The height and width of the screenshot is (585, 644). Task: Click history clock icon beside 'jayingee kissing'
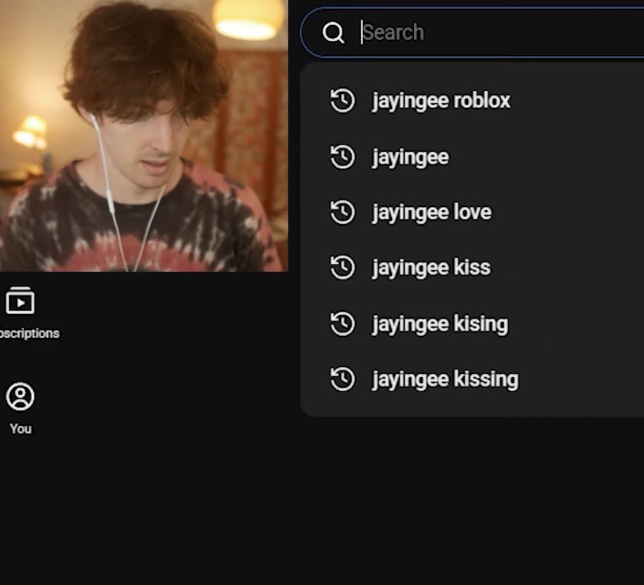point(342,379)
